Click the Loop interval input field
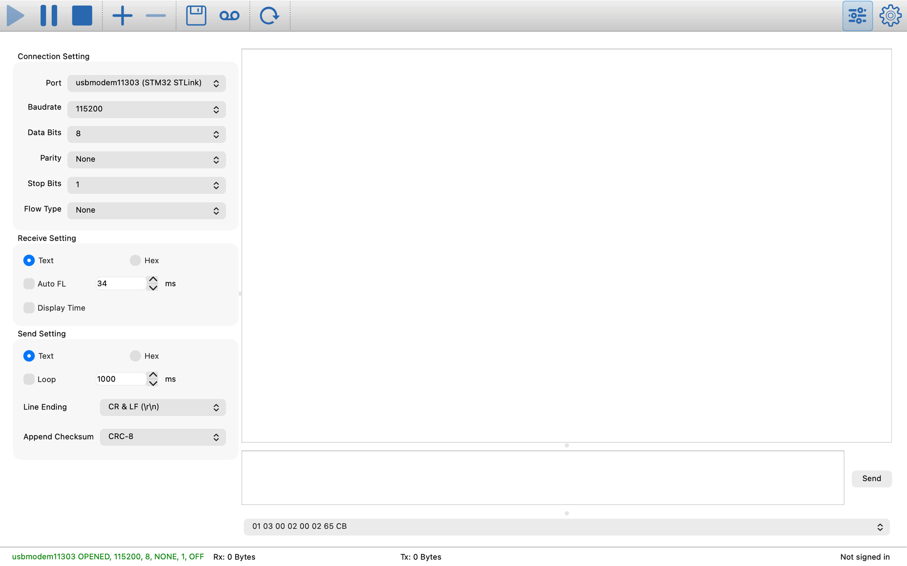The height and width of the screenshot is (566, 907). (121, 379)
